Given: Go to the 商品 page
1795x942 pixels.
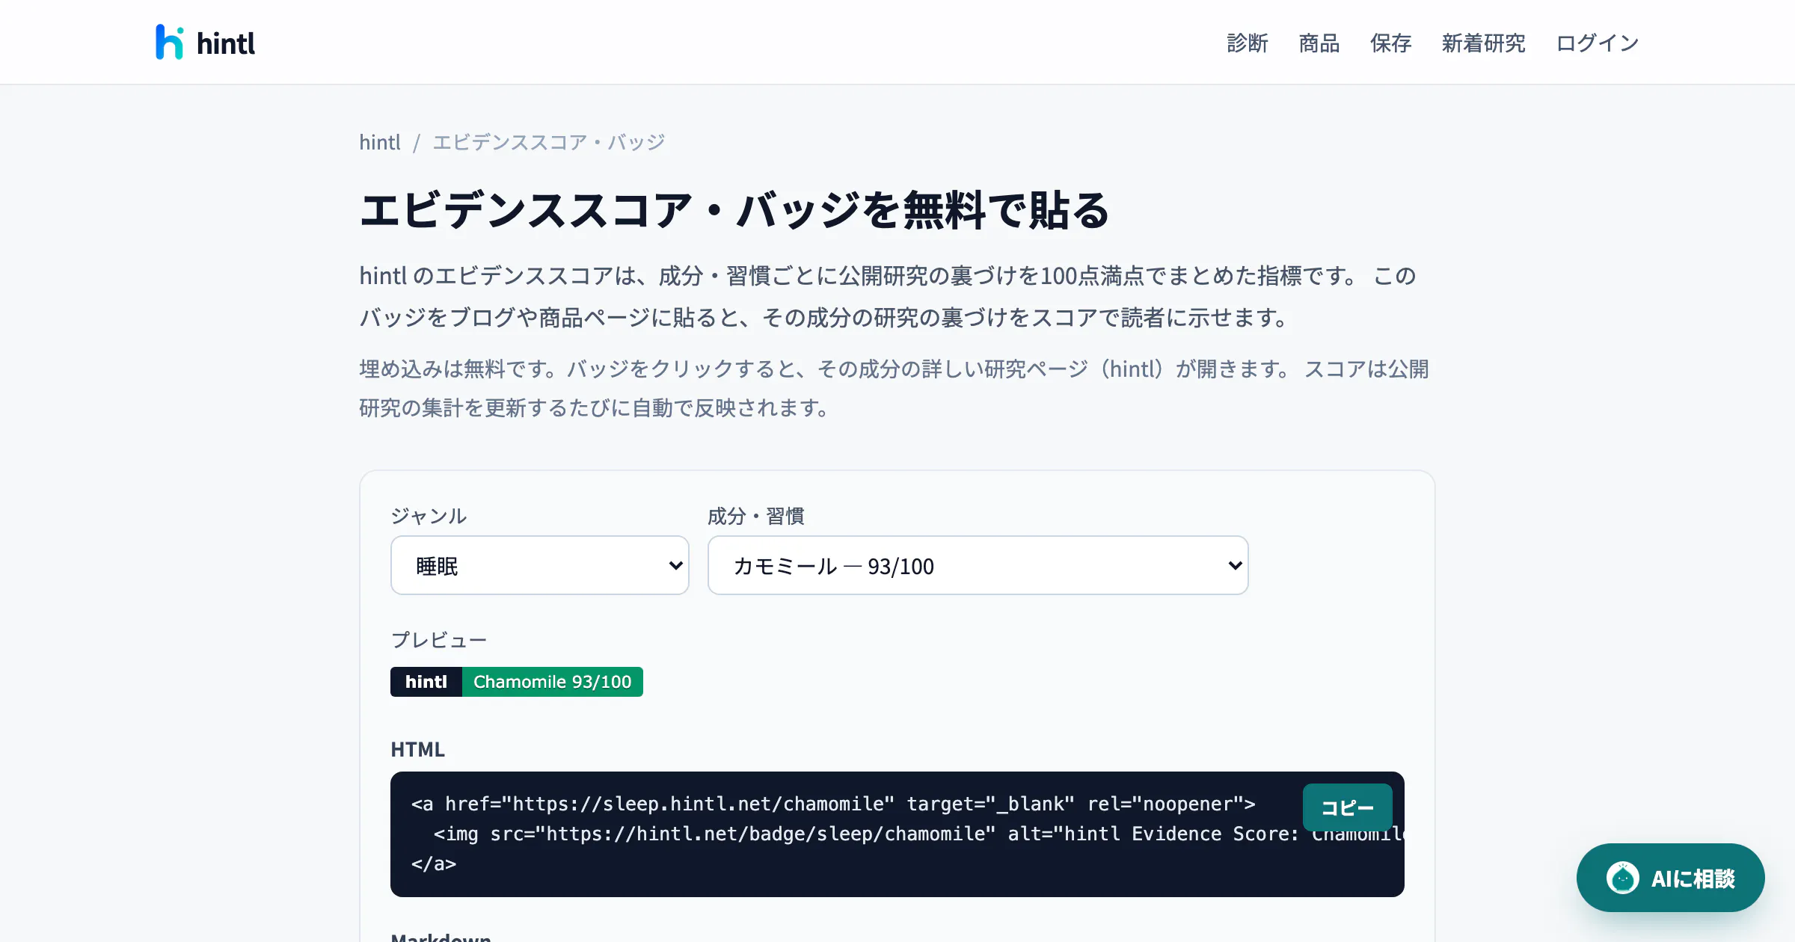Looking at the screenshot, I should [1319, 43].
